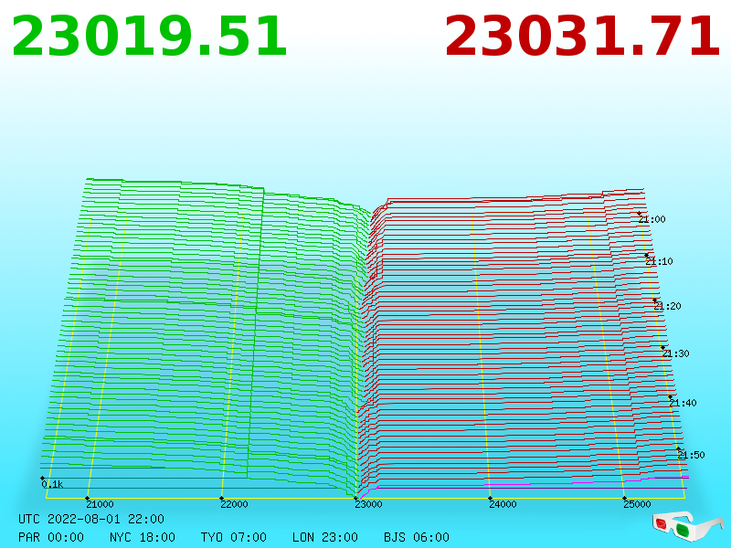
Task: Click the 21000 price axis label
Action: coord(100,504)
